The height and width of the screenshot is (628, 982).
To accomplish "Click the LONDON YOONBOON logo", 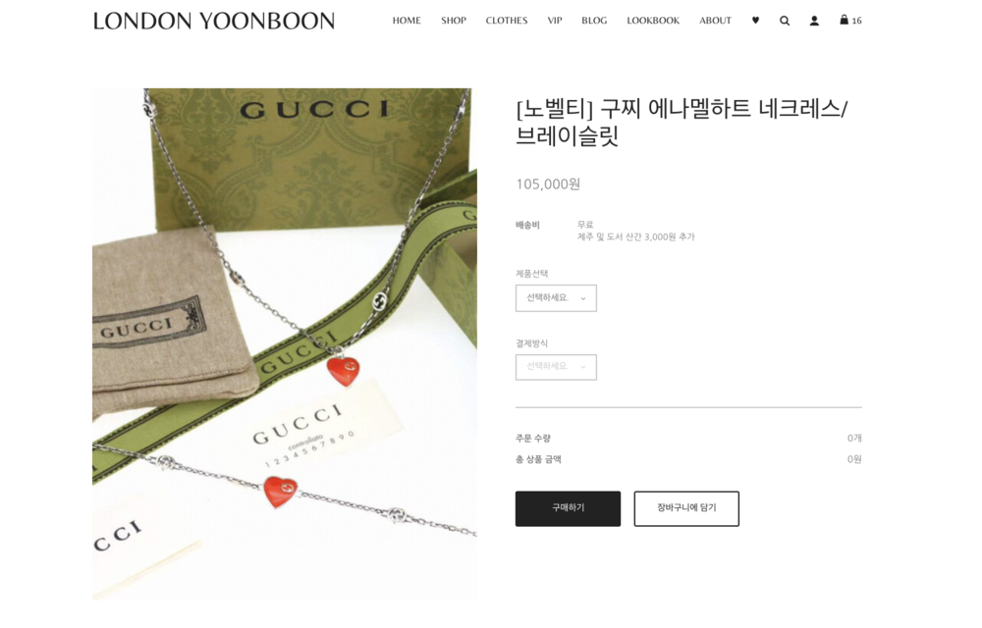I will click(x=213, y=22).
